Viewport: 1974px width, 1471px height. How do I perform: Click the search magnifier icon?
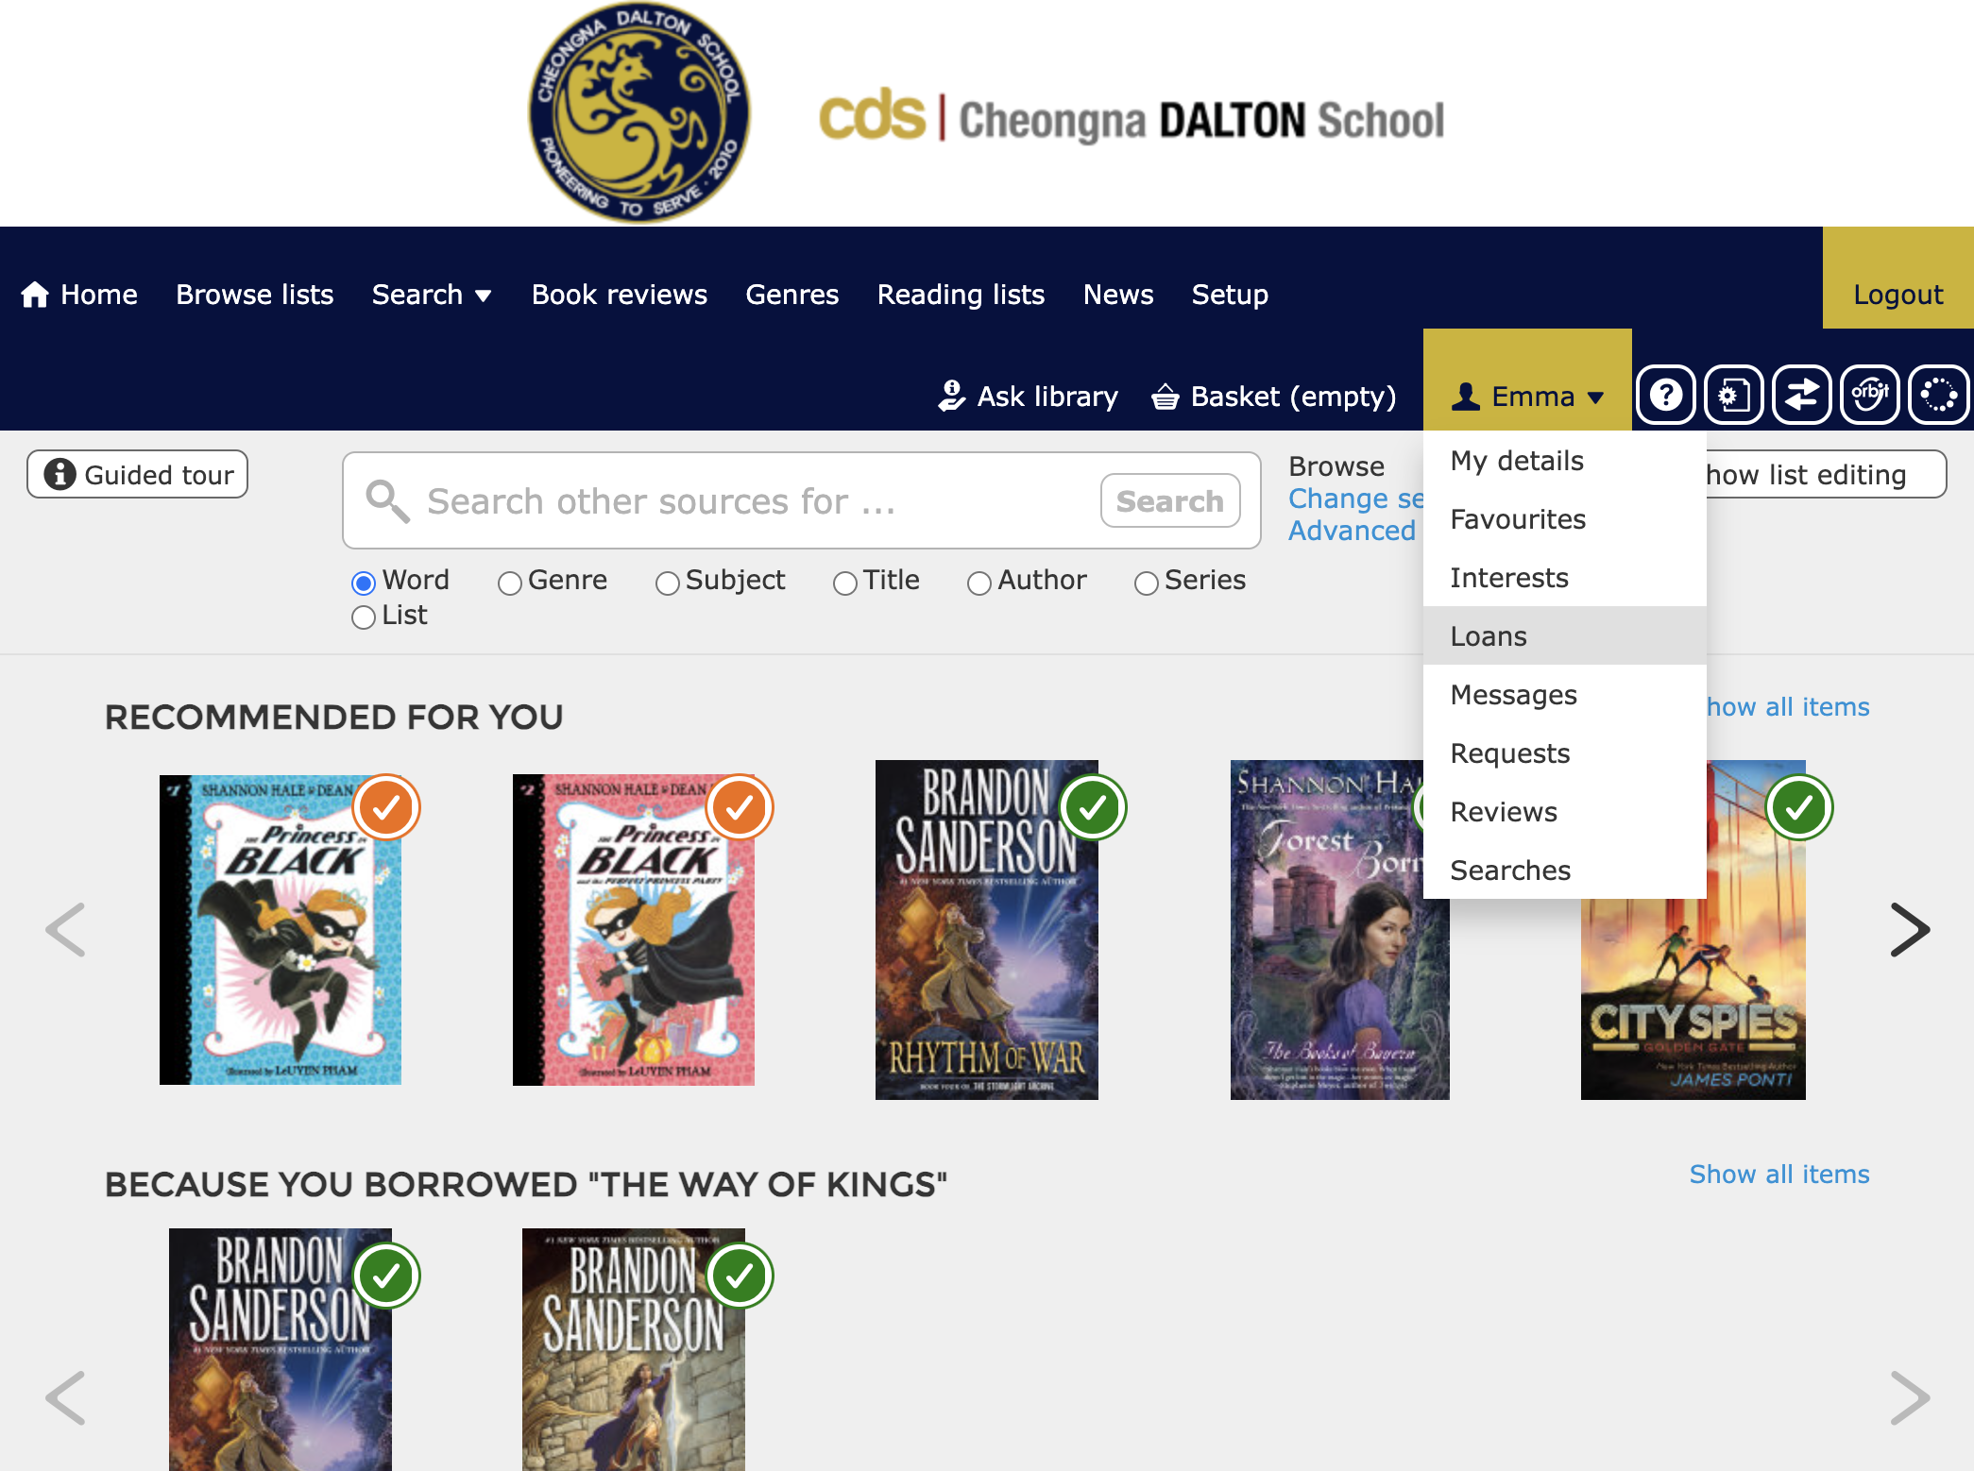click(x=387, y=500)
